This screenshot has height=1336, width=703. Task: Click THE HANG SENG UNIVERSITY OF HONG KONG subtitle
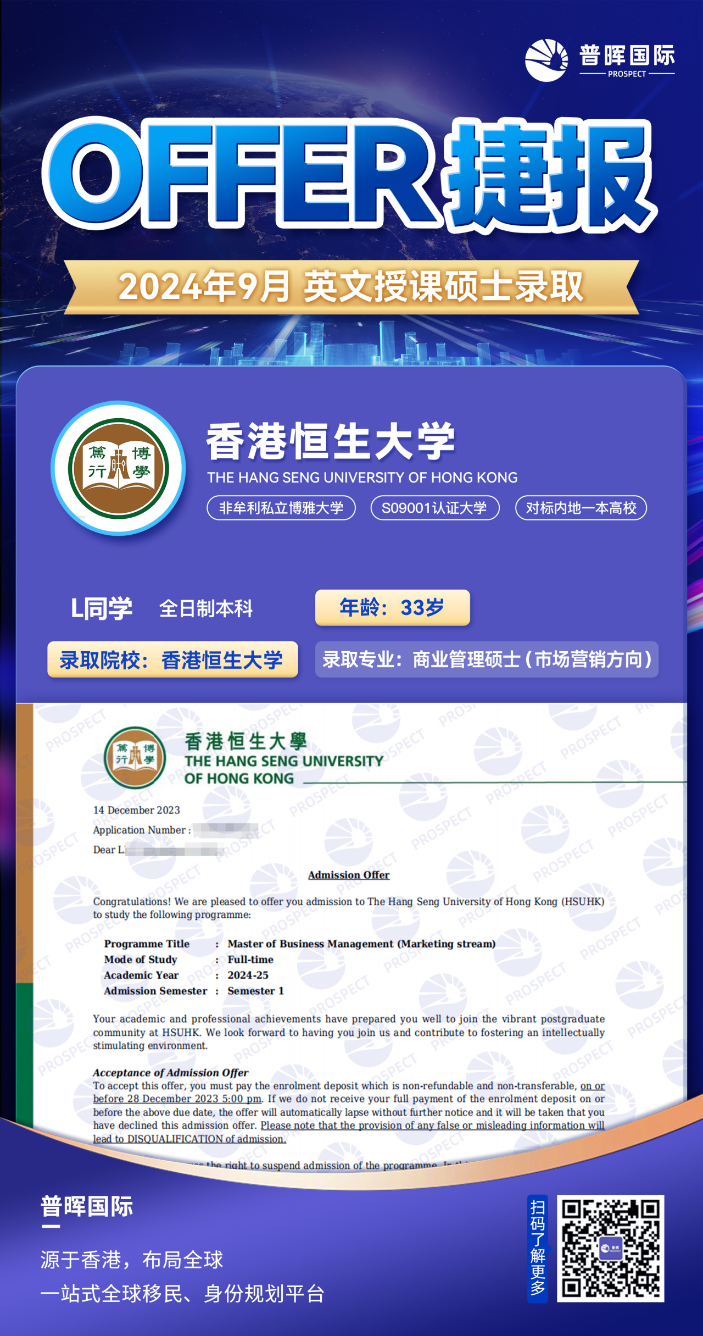[362, 478]
